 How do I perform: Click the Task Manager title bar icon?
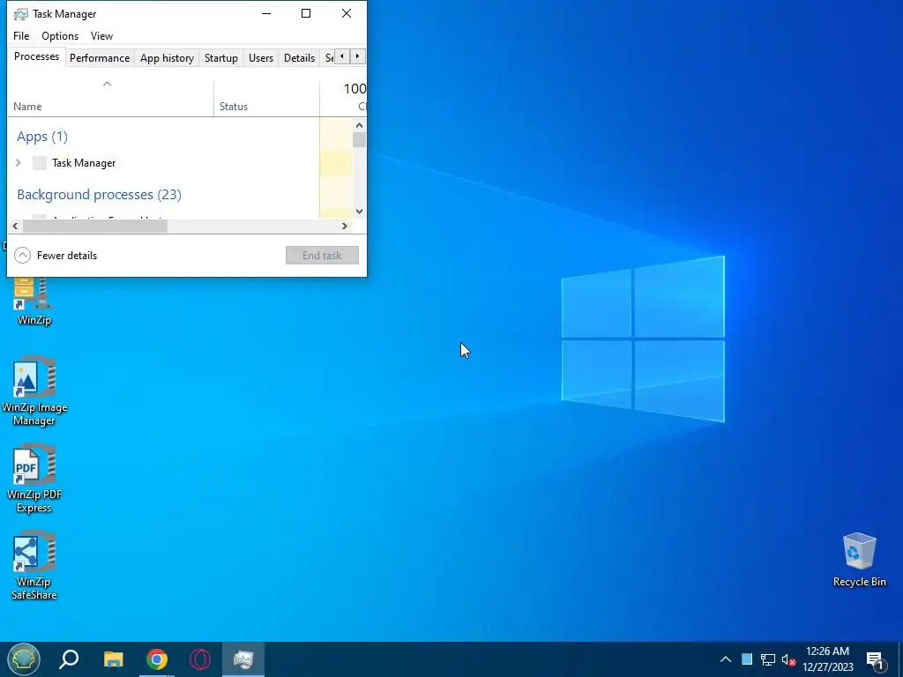21,14
